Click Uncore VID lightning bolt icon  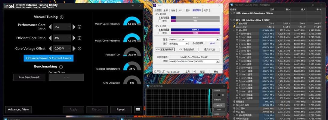coord(234,27)
